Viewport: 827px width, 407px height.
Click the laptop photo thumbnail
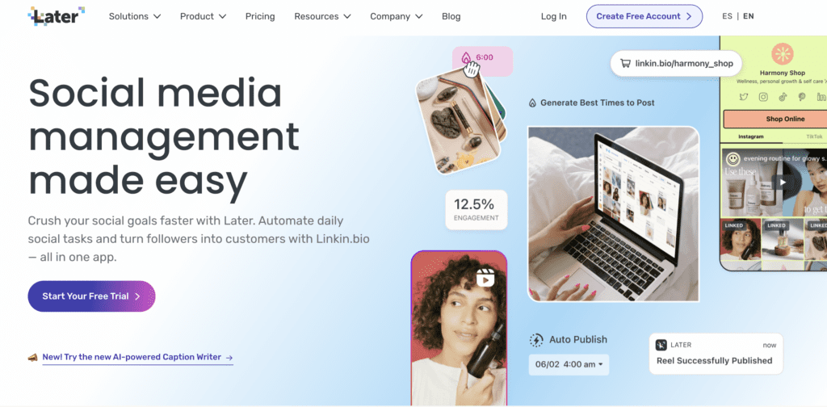pos(614,214)
